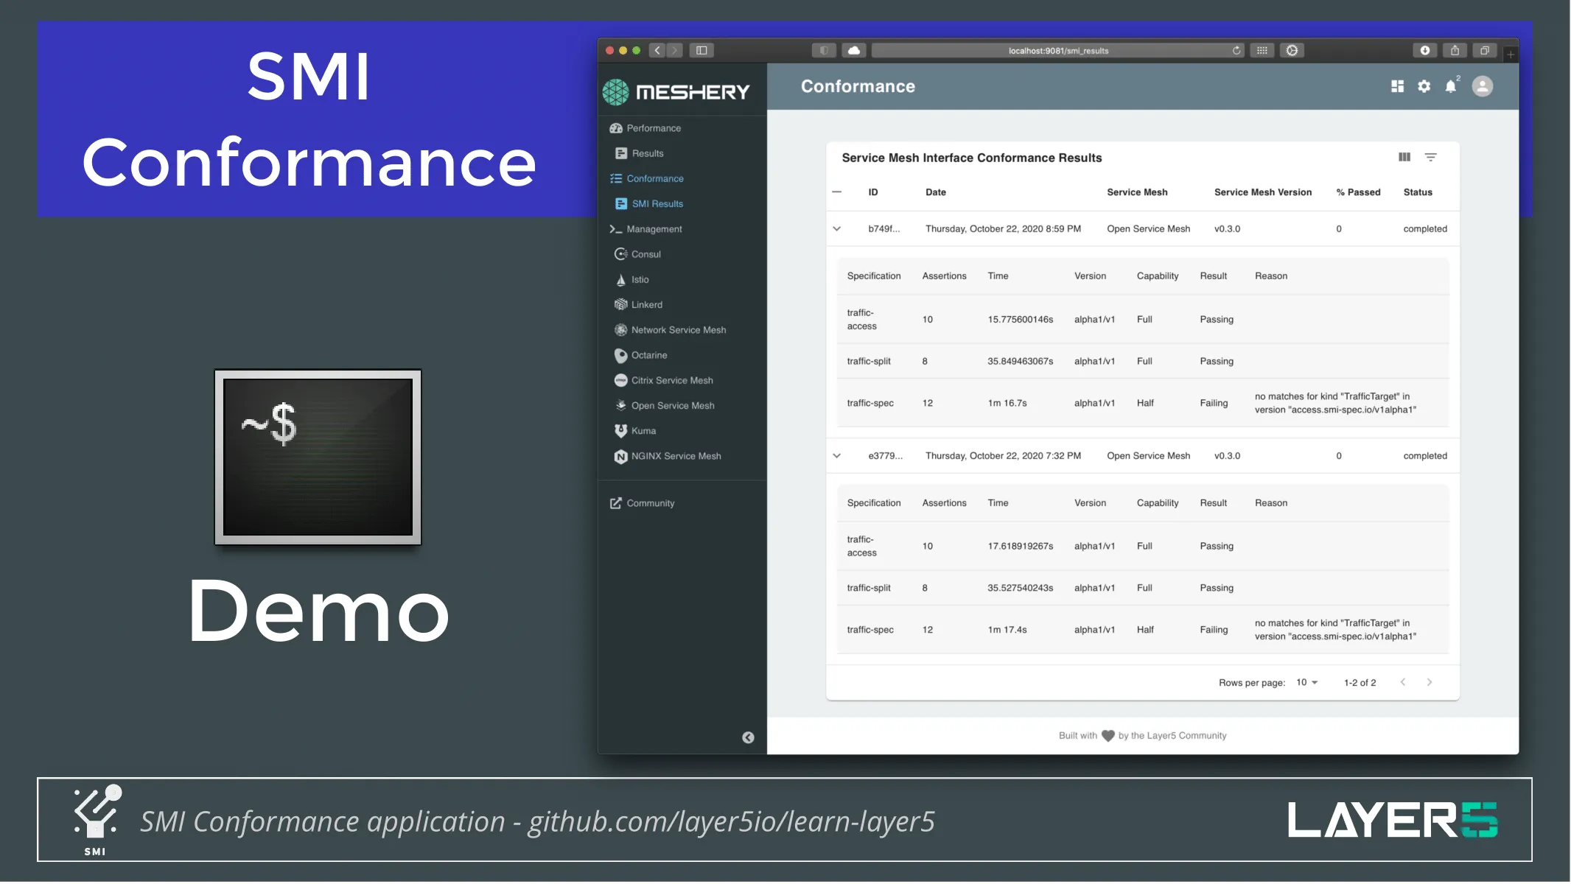Collapse the e3779 result row
The height and width of the screenshot is (884, 1571).
[x=836, y=456]
